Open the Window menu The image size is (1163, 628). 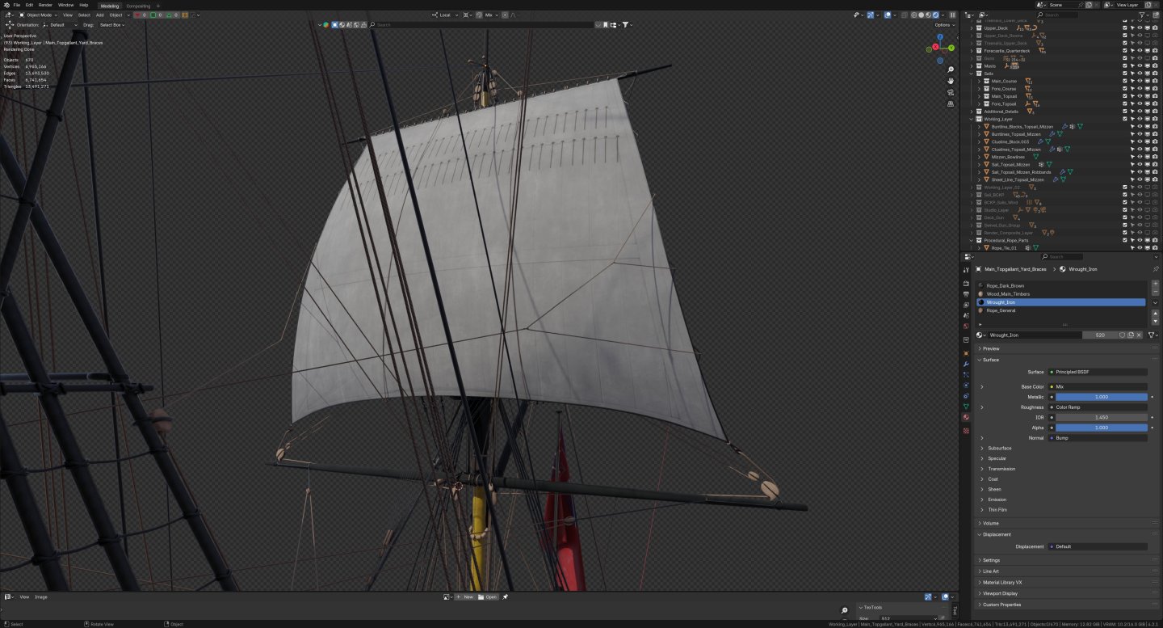pyautogui.click(x=65, y=5)
